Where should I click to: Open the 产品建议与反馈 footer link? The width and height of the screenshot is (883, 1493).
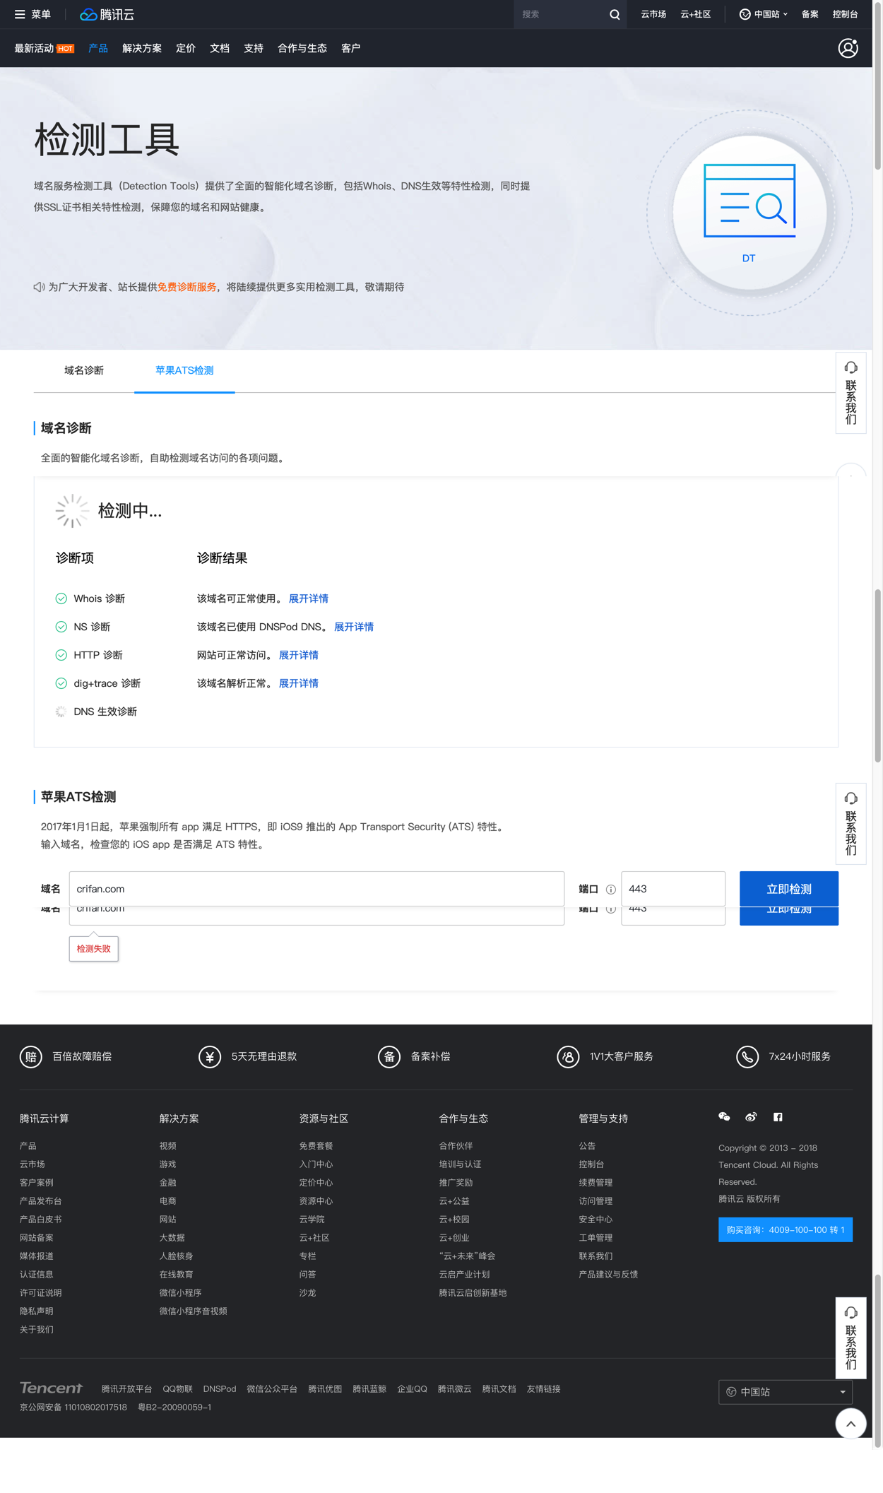(x=608, y=1274)
